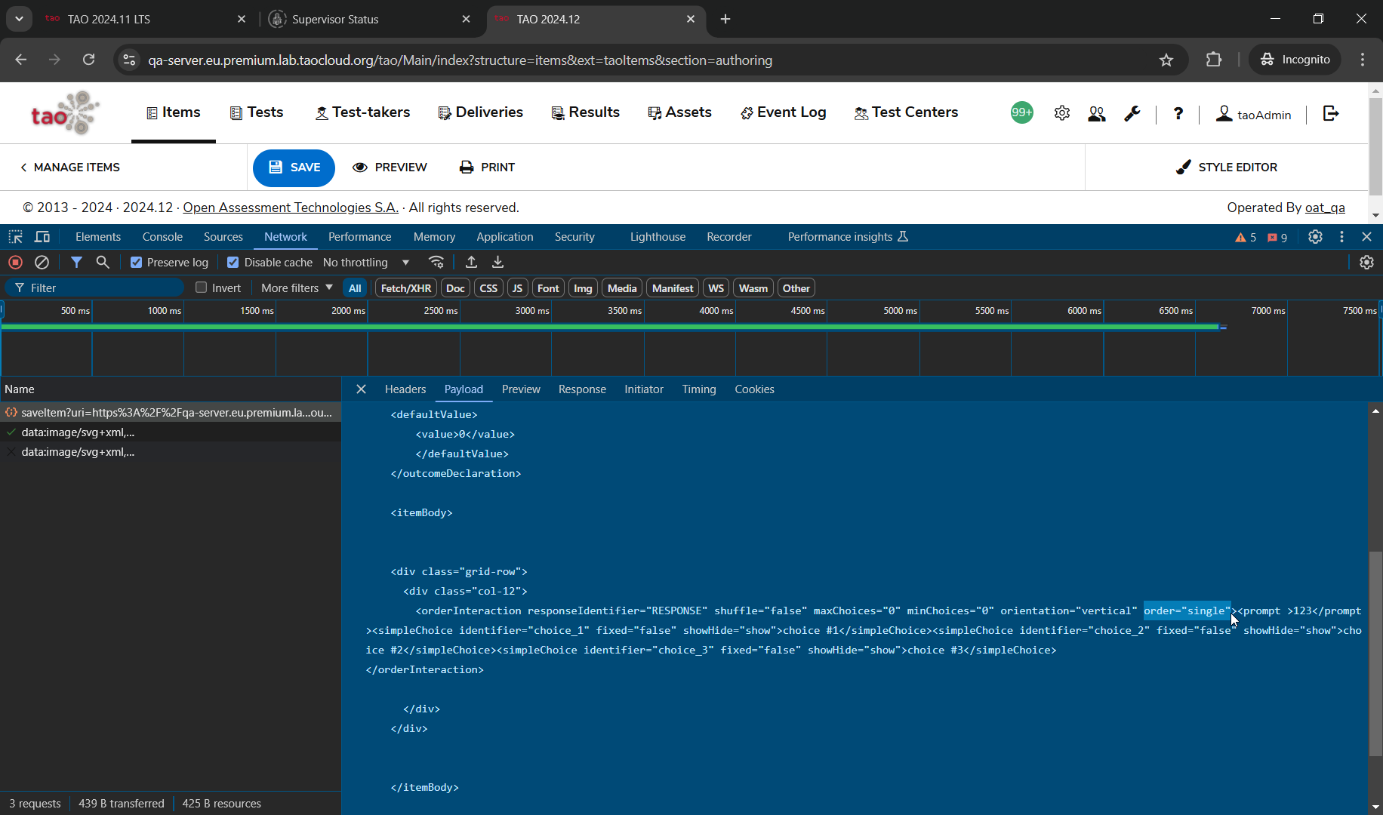Switch to the Console panel
This screenshot has height=815, width=1383.
162,237
